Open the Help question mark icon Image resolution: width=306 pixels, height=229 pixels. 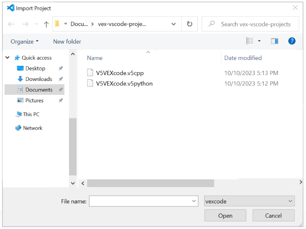click(x=292, y=41)
